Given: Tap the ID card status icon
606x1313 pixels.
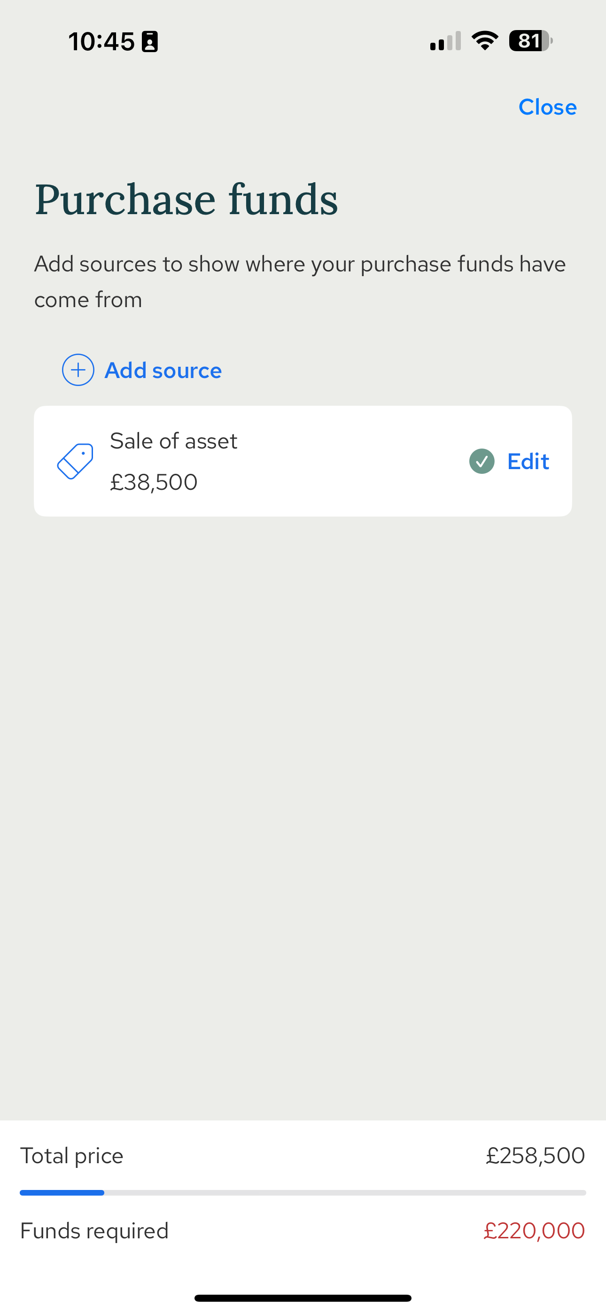Looking at the screenshot, I should [x=149, y=42].
